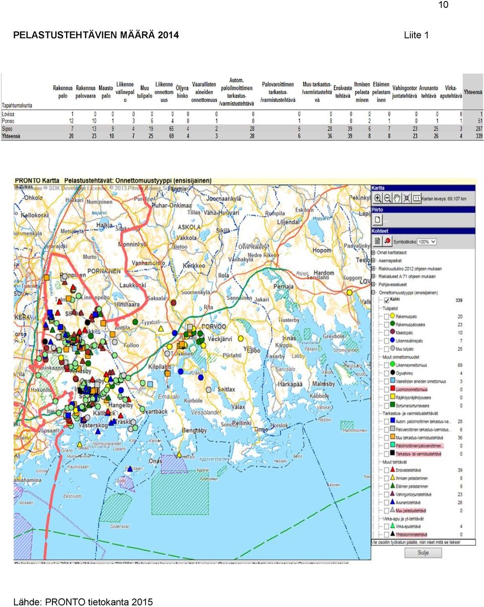484x607 pixels.
Task: Click the Sipoo row in the table
Action: point(242,129)
